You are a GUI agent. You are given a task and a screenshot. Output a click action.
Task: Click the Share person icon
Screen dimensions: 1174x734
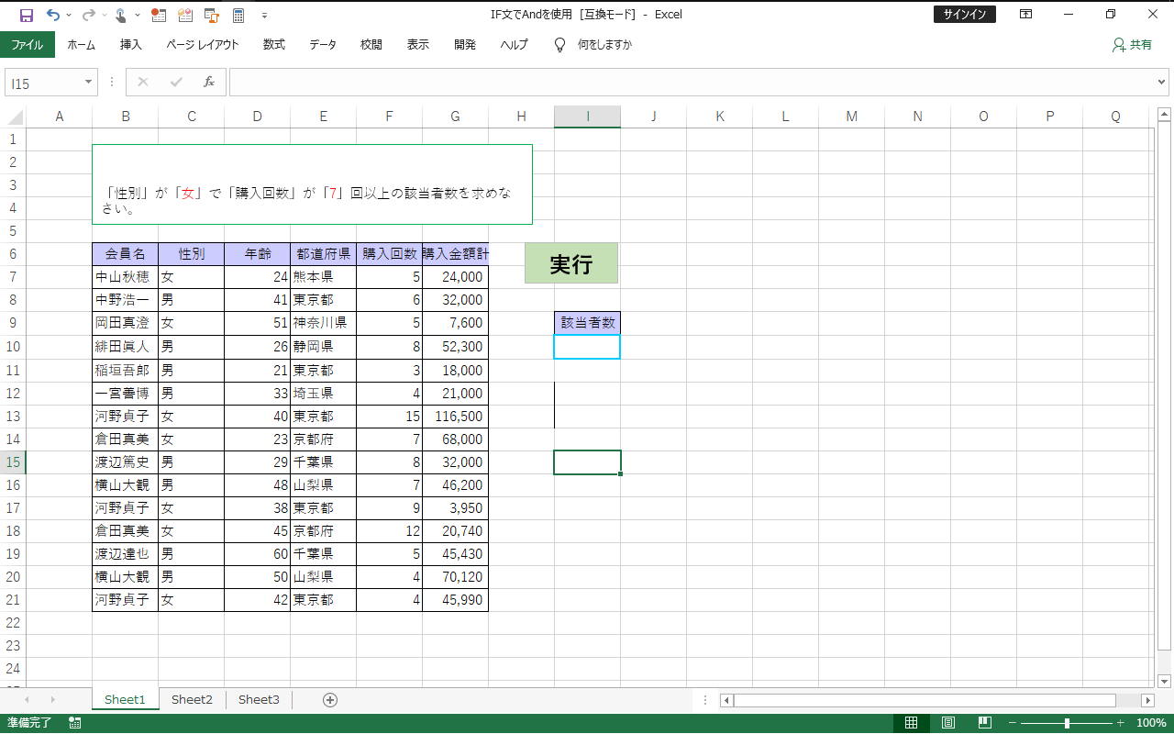[x=1118, y=44]
